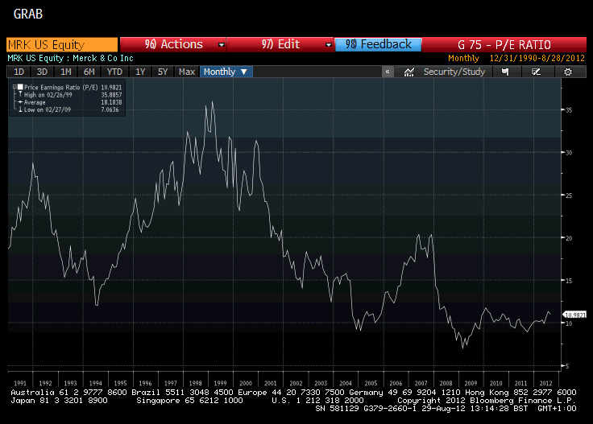Click the orange Monthly label beside date range
Screen dimensions: 593x424
[463, 58]
